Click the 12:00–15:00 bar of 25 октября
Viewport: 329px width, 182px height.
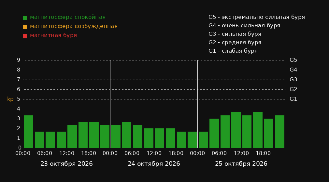(247, 132)
